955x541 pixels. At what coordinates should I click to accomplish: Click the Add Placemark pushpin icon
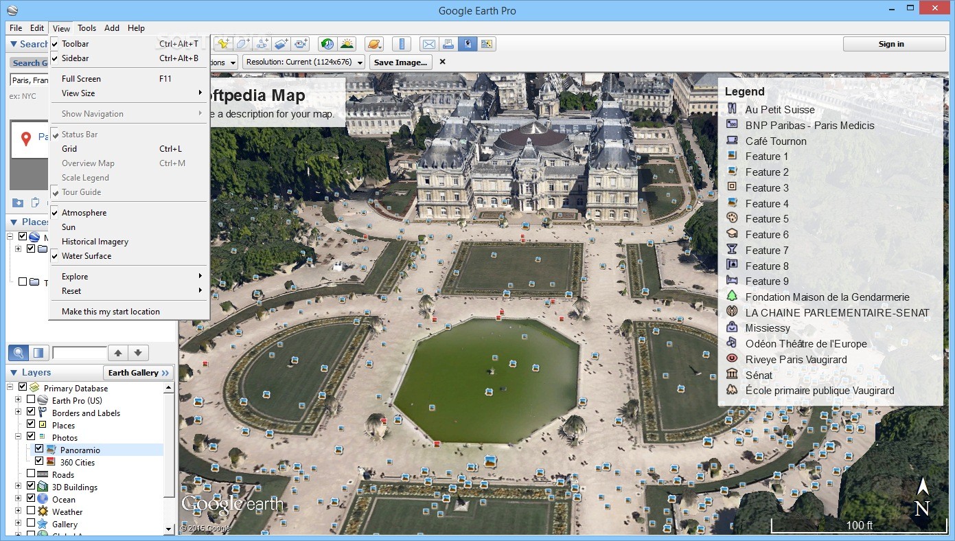[x=224, y=44]
